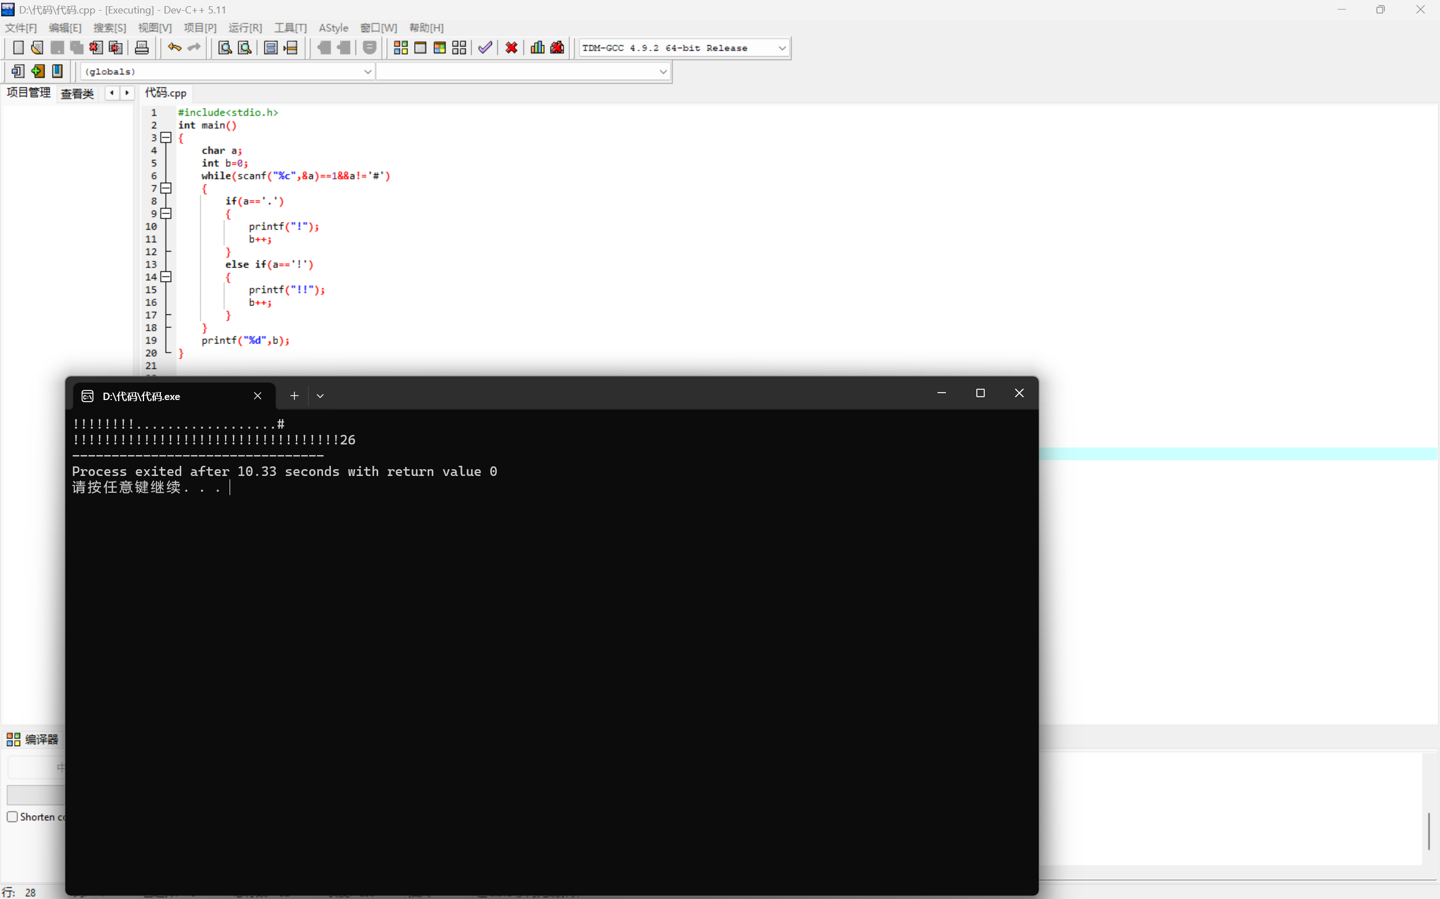Click the profile analysis bar chart icon
Viewport: 1440px width, 899px height.
click(537, 48)
